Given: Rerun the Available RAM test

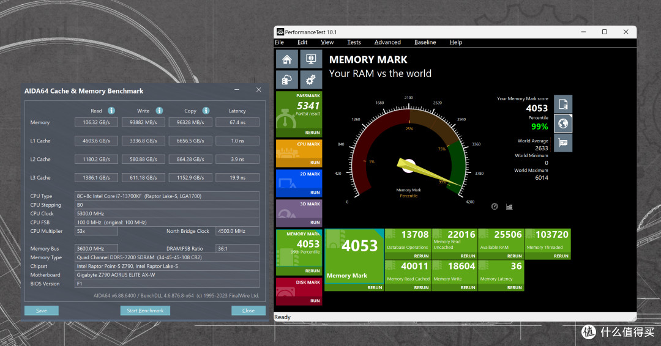Looking at the screenshot, I should point(514,256).
